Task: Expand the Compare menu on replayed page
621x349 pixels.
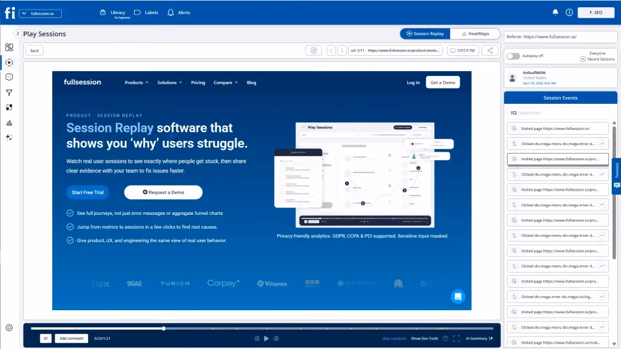Action: (226, 83)
